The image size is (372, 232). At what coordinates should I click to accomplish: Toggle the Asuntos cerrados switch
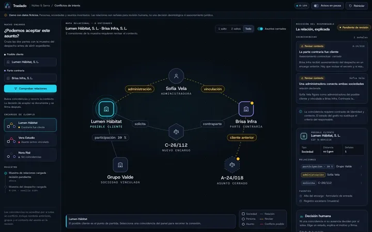[x=260, y=29]
